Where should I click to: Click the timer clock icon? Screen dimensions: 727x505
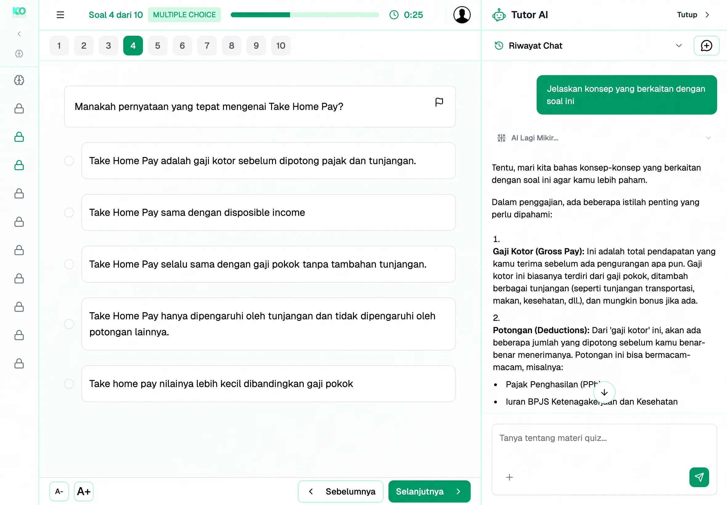(x=394, y=15)
